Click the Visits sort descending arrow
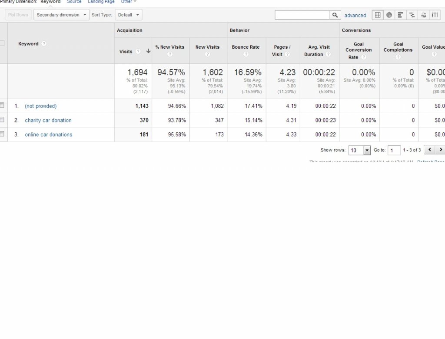 148,51
